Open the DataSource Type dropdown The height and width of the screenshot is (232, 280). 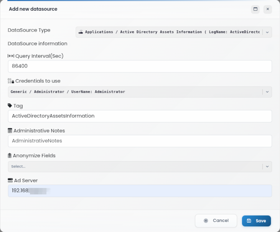[174, 32]
